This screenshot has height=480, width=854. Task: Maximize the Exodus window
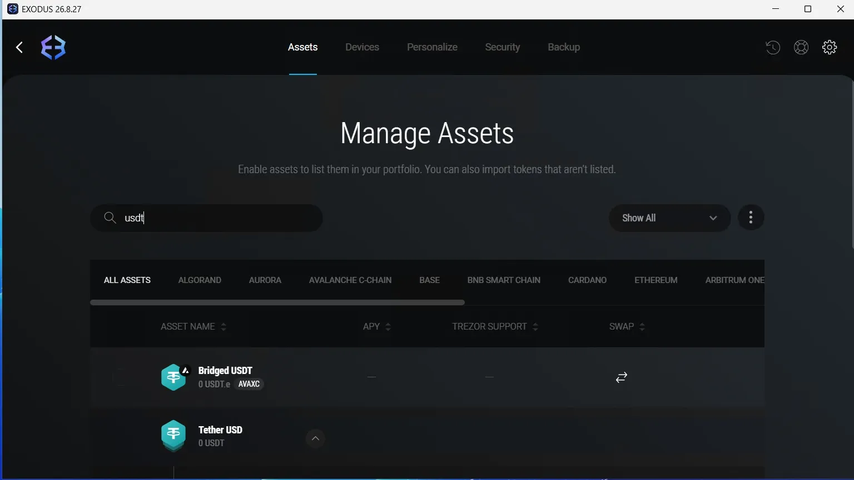[x=808, y=9]
